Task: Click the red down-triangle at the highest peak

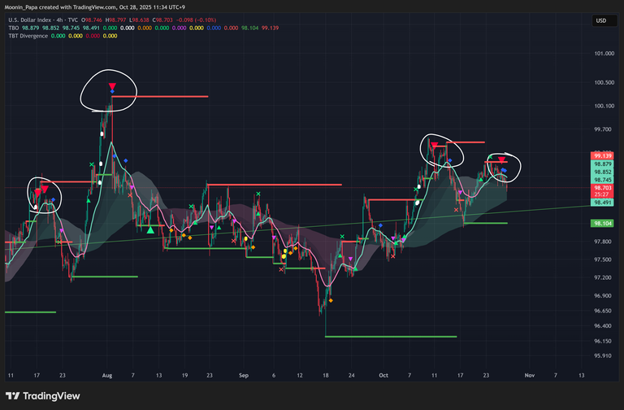Action: 112,86
